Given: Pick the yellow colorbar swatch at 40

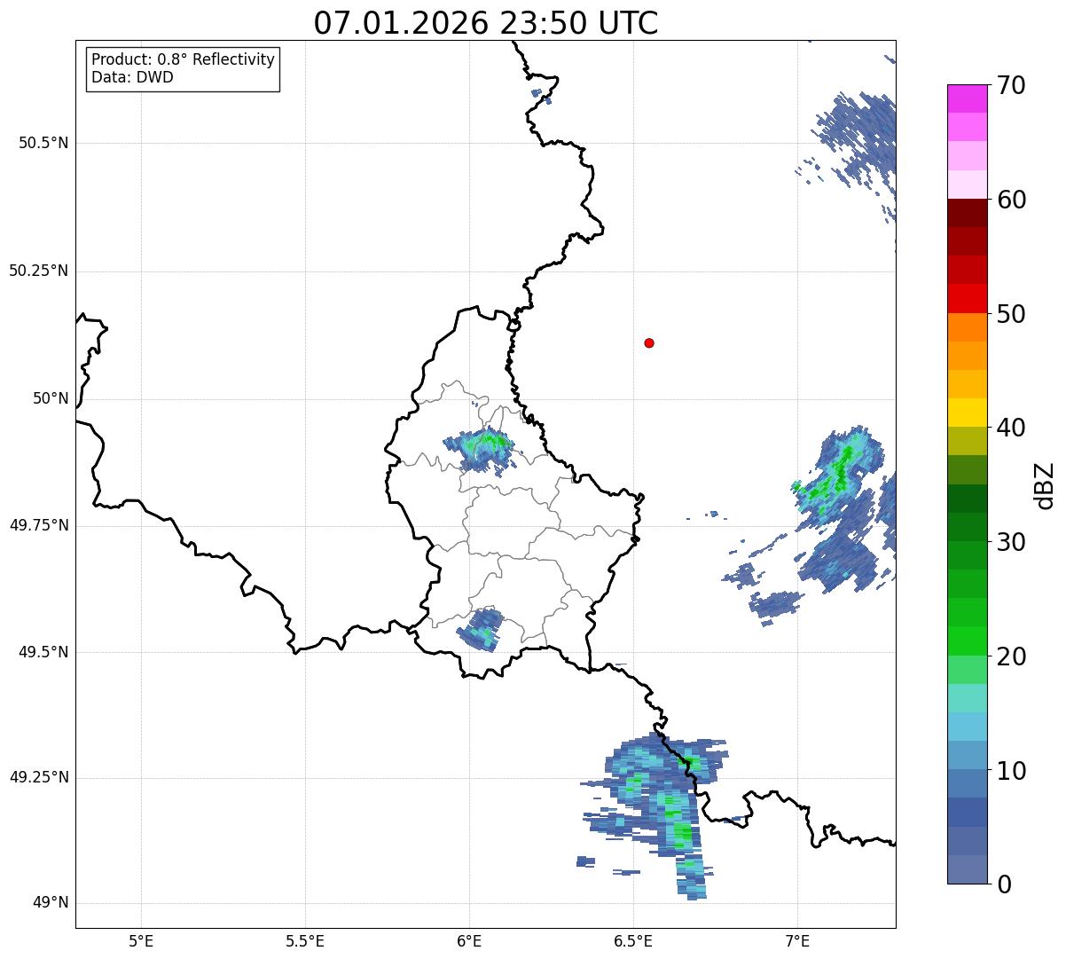Looking at the screenshot, I should tap(967, 413).
